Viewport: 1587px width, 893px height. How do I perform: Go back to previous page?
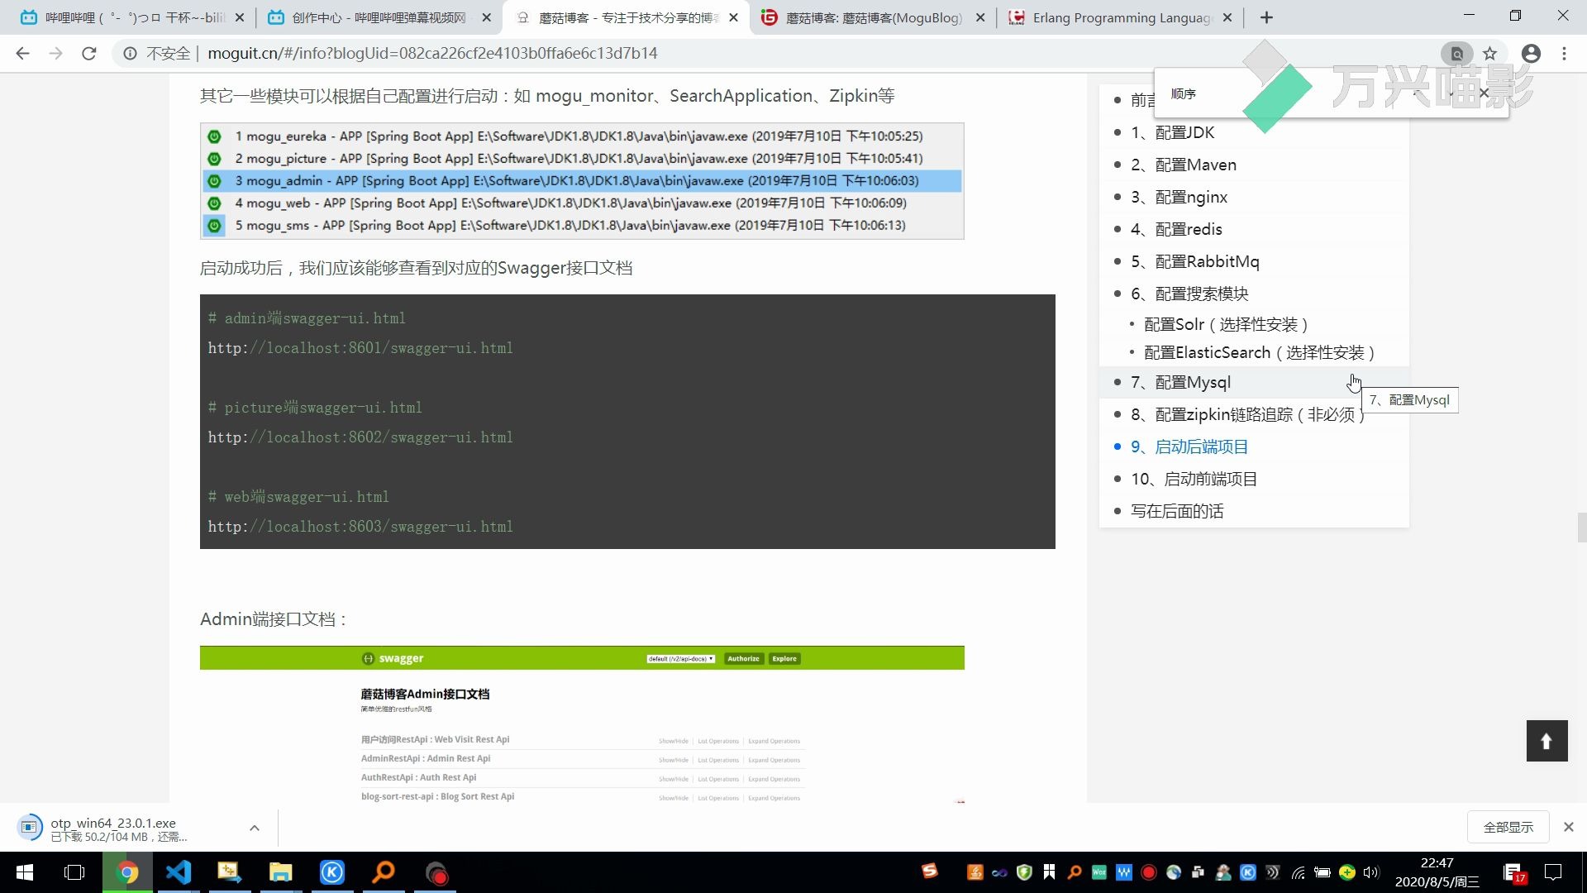22,54
